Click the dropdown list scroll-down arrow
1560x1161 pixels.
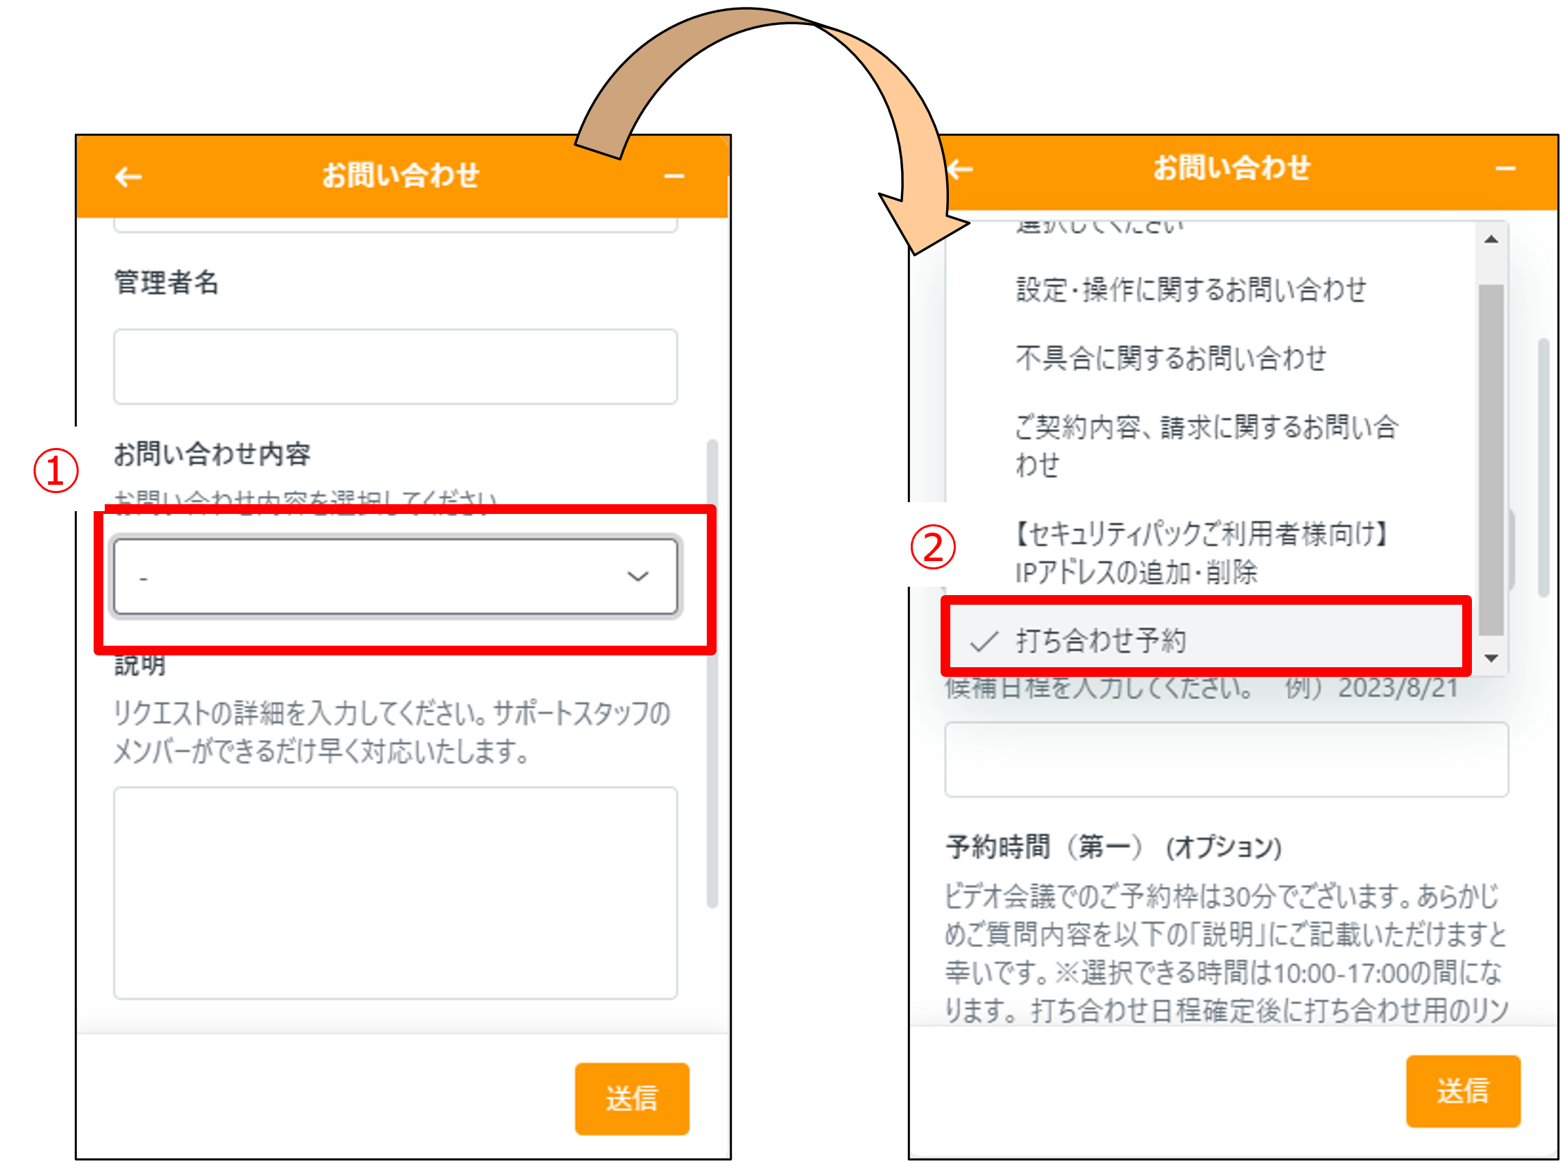click(x=1491, y=657)
